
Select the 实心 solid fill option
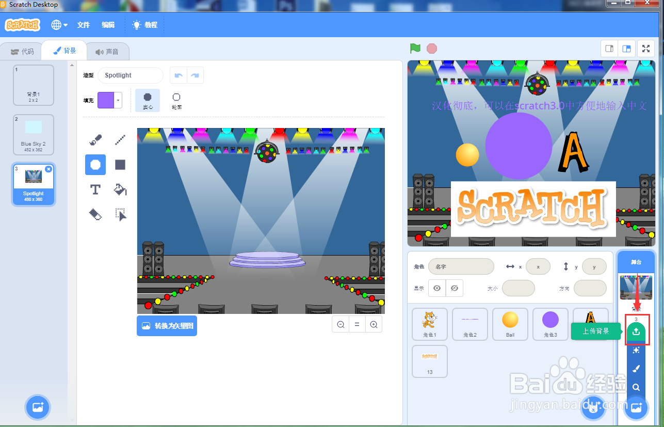148,100
